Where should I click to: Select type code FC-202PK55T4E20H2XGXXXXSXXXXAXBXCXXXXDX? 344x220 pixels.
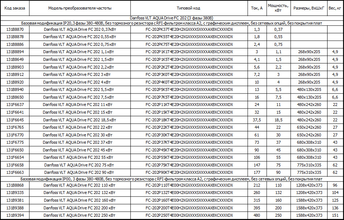coord(189,37)
